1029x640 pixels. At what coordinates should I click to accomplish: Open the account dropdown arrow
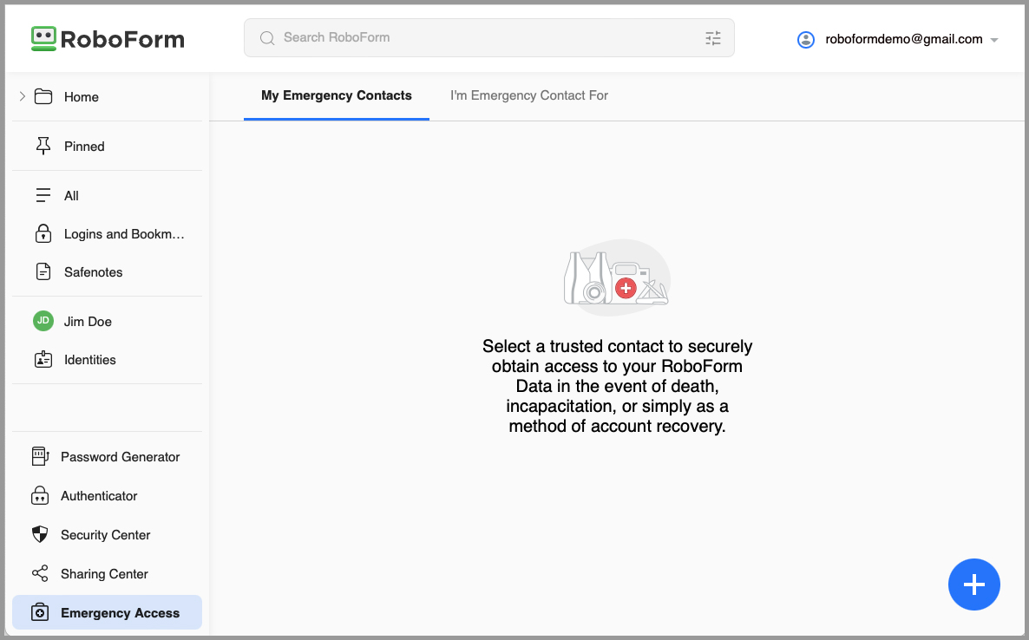click(x=994, y=40)
